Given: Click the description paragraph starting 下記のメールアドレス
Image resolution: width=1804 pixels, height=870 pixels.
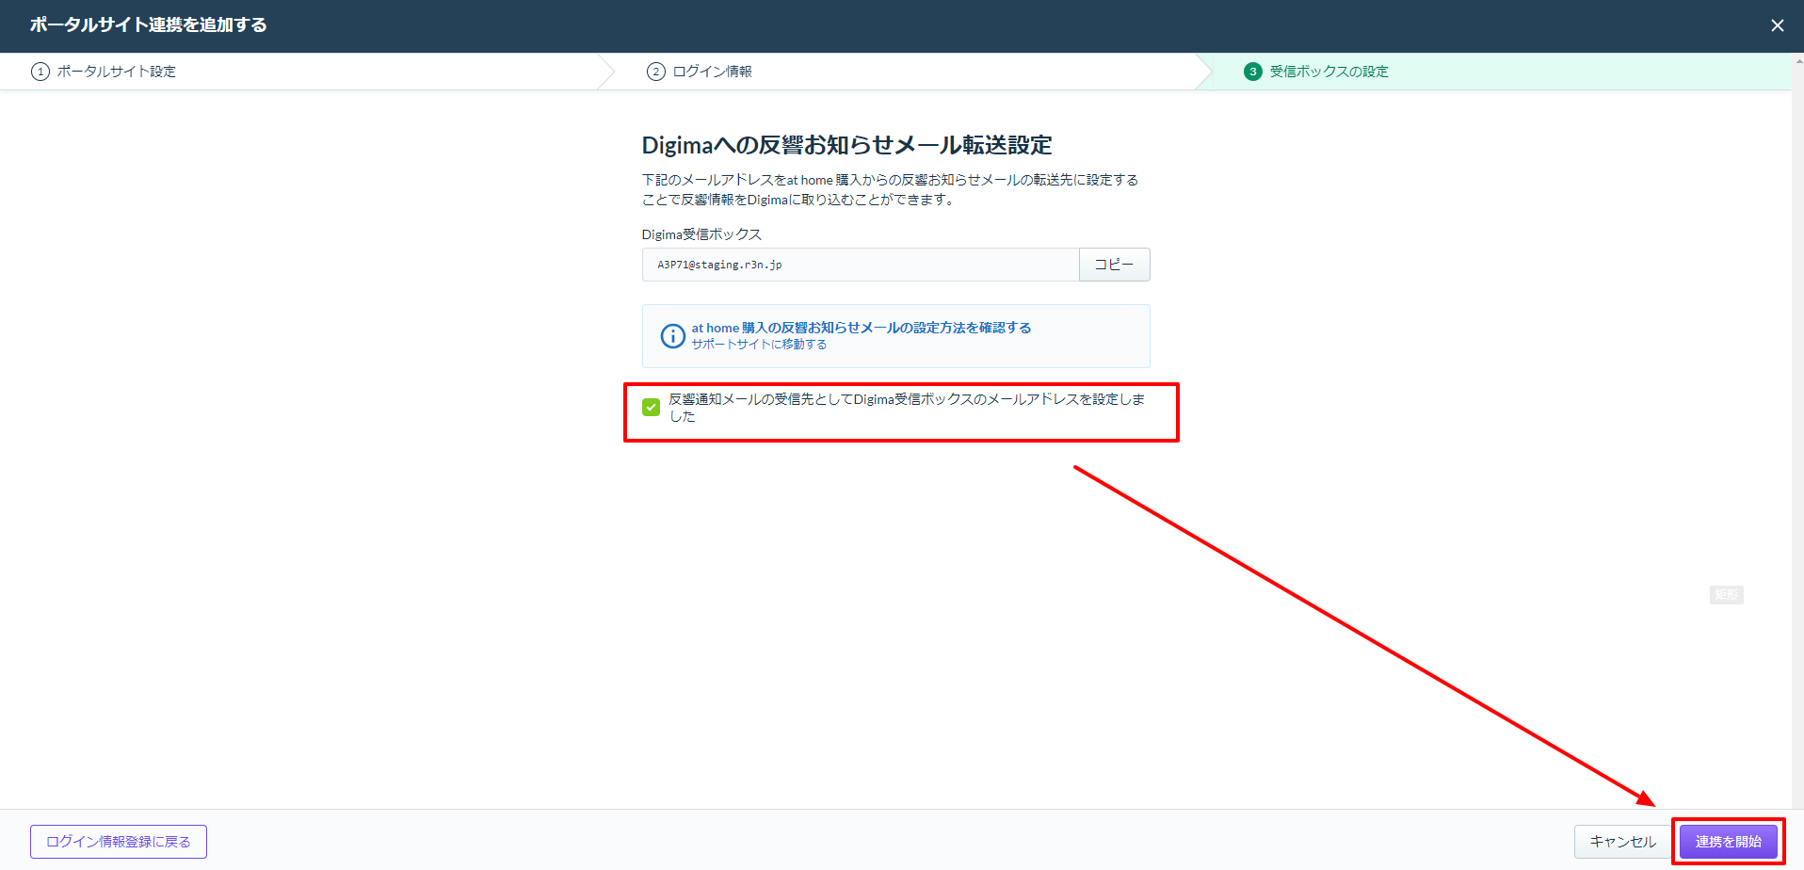Looking at the screenshot, I should point(890,189).
